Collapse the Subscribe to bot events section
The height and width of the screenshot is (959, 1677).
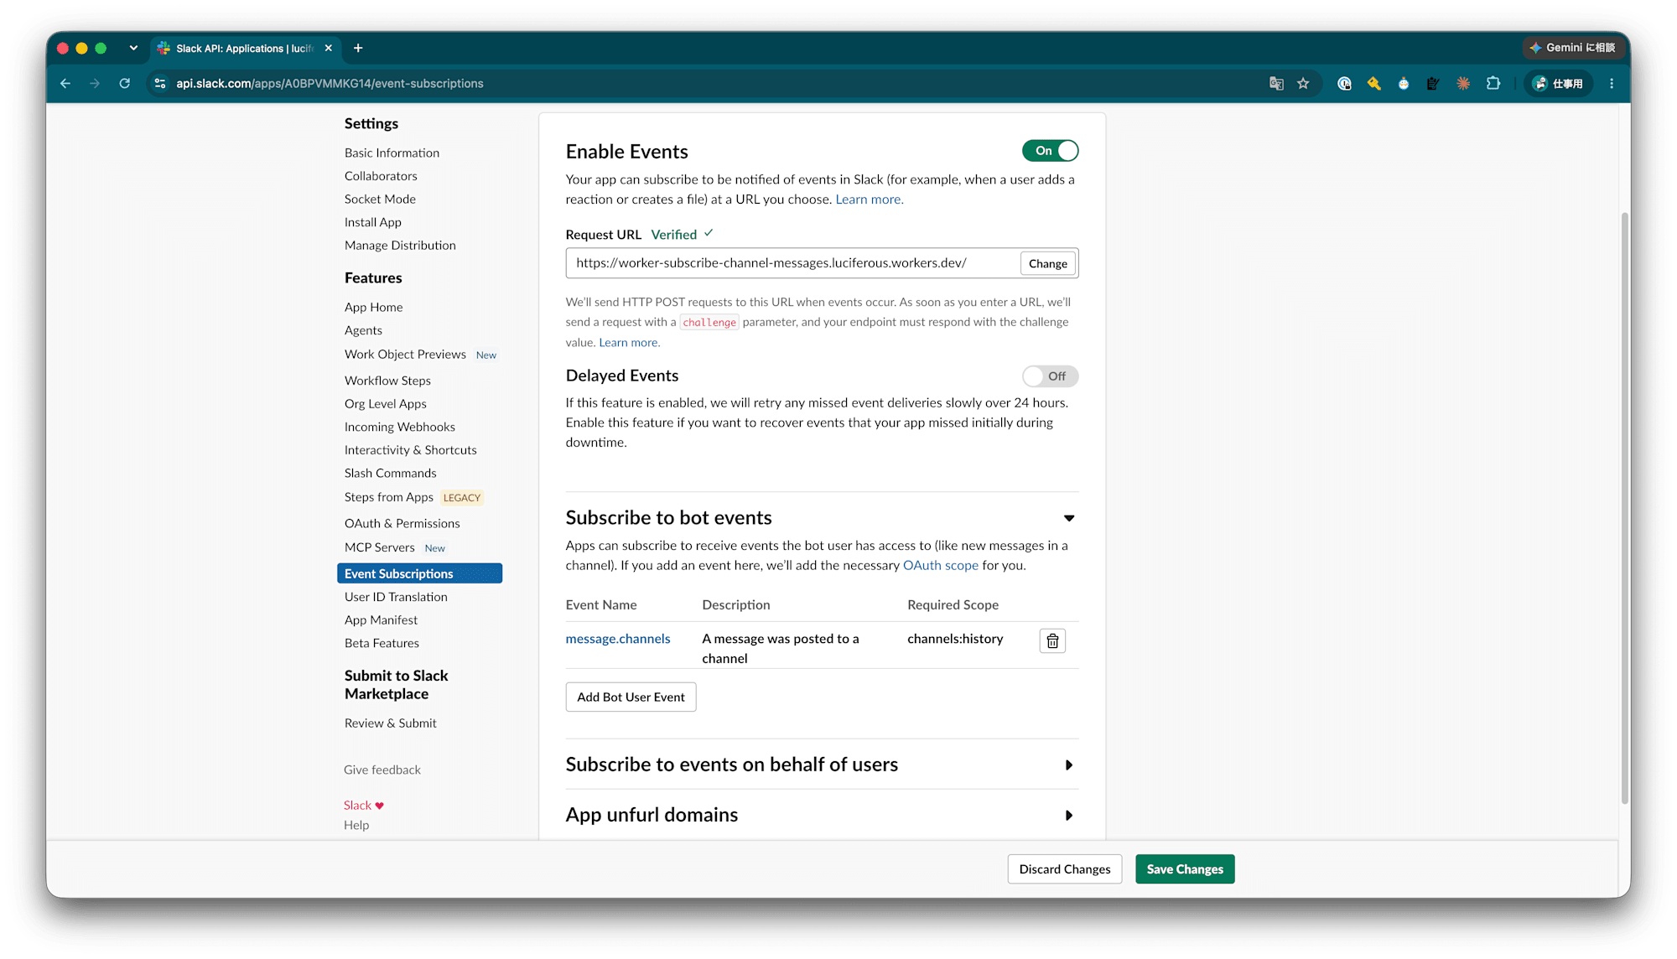[x=1069, y=518]
